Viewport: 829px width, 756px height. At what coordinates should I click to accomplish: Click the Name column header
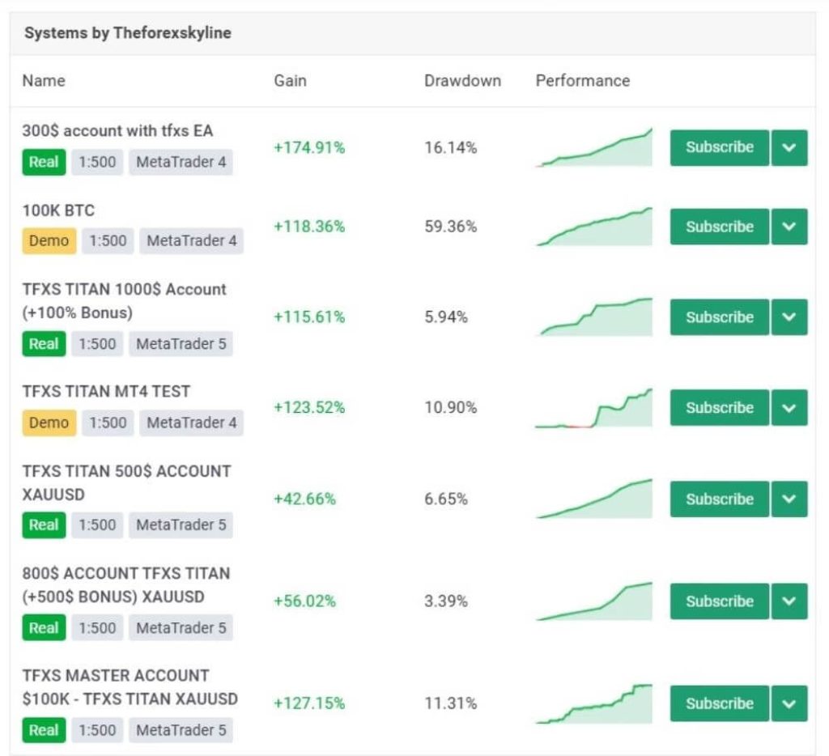pyautogui.click(x=44, y=81)
